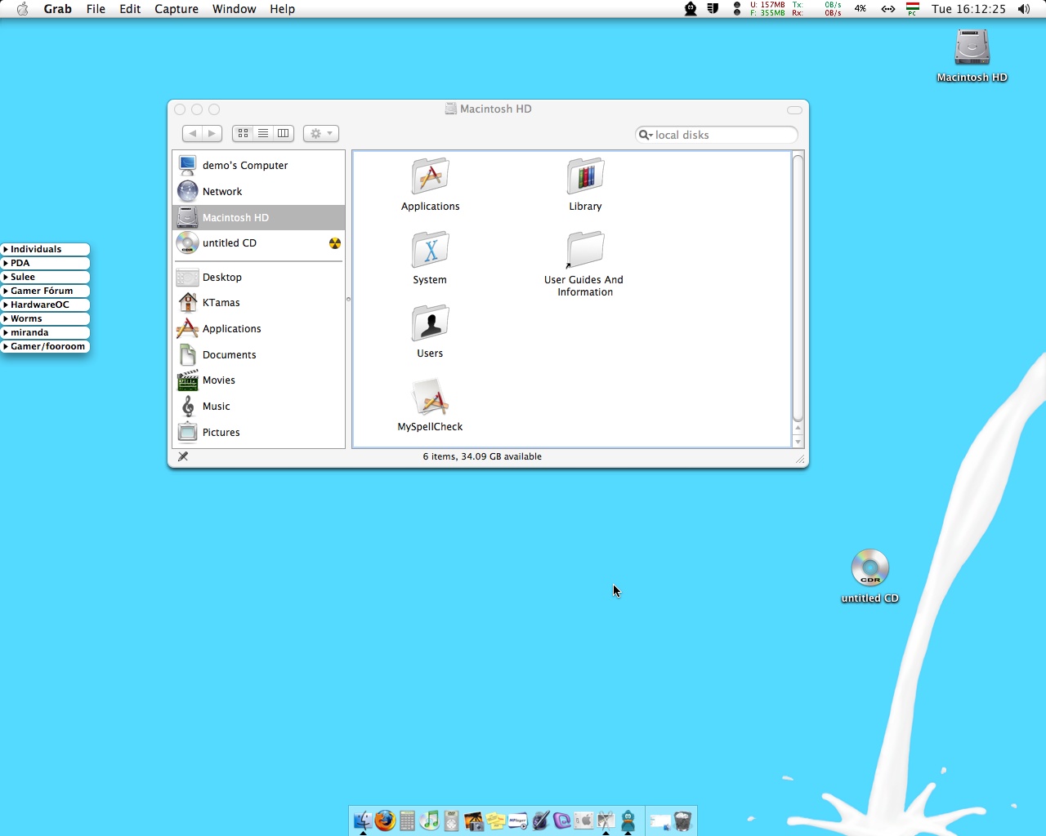The image size is (1046, 836).
Task: Switch to list view in the Finder toolbar
Action: coord(263,133)
